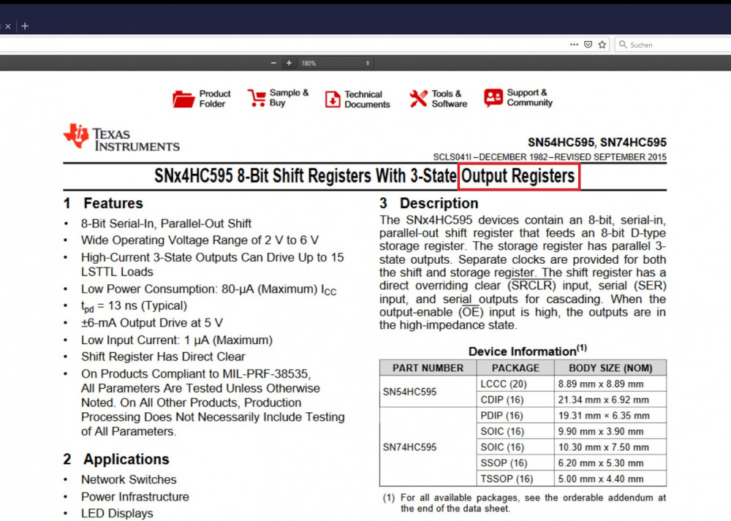
Task: Click the SCLS041I document revision line
Action: pos(550,157)
